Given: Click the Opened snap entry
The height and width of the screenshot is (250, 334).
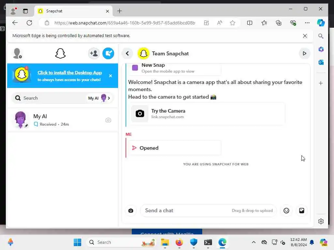Looking at the screenshot, I should point(175,148).
